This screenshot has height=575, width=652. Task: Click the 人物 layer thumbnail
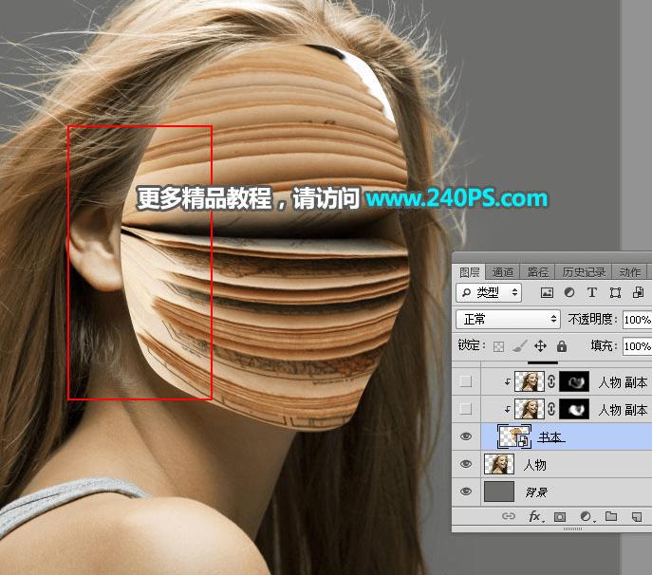[x=499, y=464]
